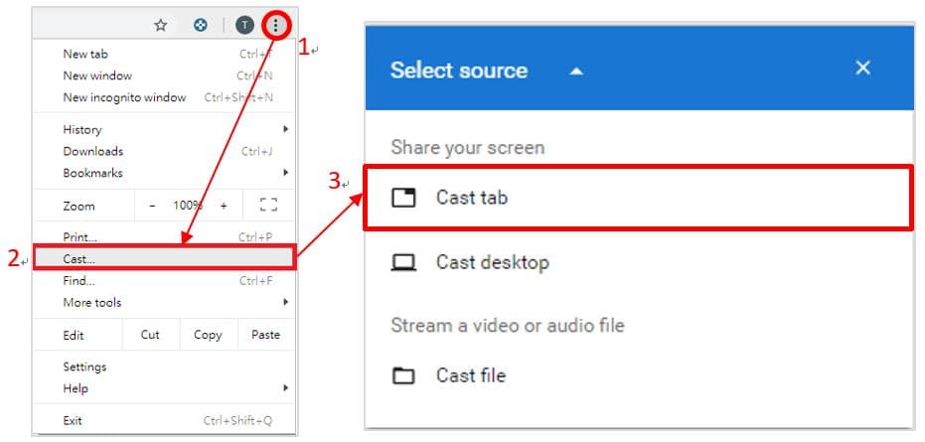This screenshot has width=925, height=442.
Task: Click the Cast desktop laptop icon
Action: pyautogui.click(x=403, y=262)
